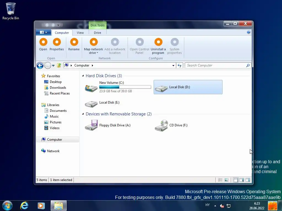Click the HY language indicator
Image resolution: width=282 pixels, height=211 pixels.
pos(208,205)
